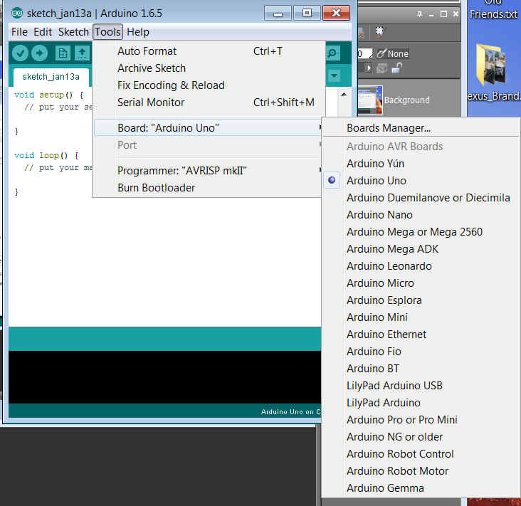
Task: Click the New sketch document icon
Action: point(63,53)
